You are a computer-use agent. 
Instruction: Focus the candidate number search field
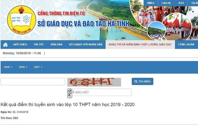33,82
